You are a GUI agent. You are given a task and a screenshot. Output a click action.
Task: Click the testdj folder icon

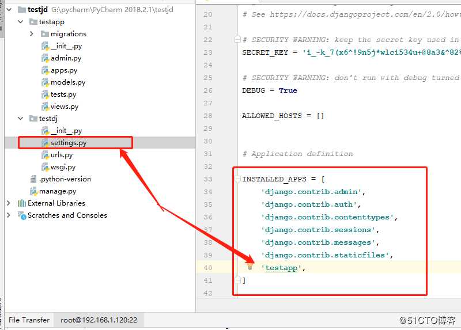pyautogui.click(x=33, y=119)
